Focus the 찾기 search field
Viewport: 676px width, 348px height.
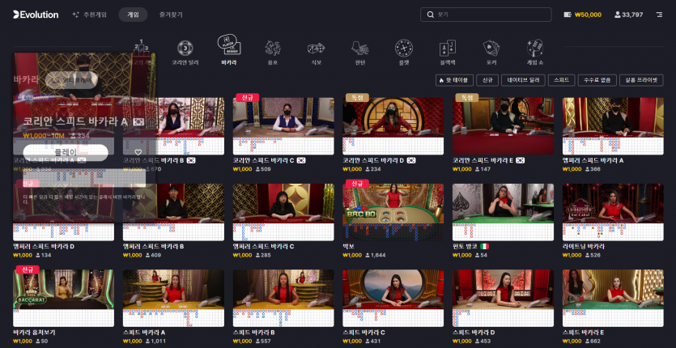(x=486, y=15)
